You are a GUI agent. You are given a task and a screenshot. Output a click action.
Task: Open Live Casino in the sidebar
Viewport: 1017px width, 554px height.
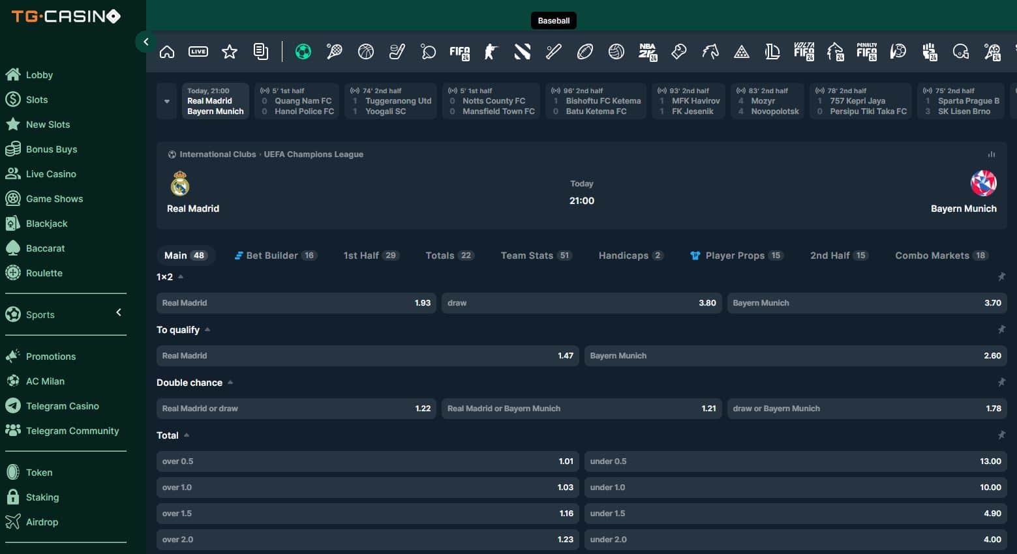[51, 174]
